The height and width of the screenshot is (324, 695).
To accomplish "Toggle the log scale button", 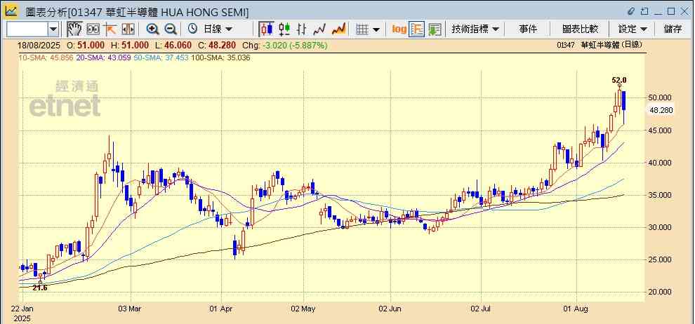I will point(399,29).
